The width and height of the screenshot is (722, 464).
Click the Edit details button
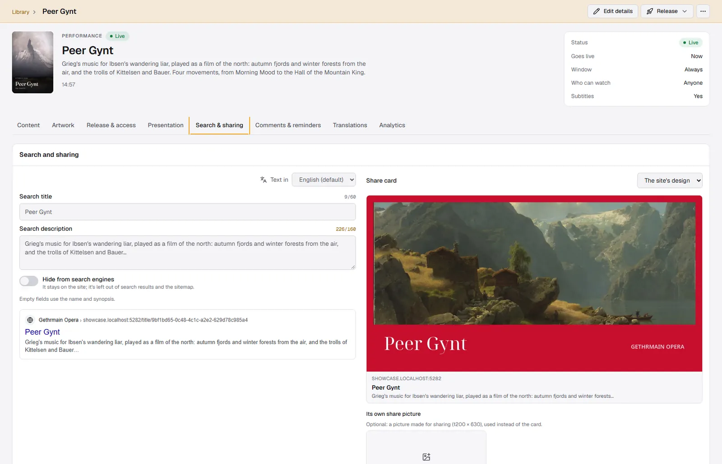coord(613,11)
